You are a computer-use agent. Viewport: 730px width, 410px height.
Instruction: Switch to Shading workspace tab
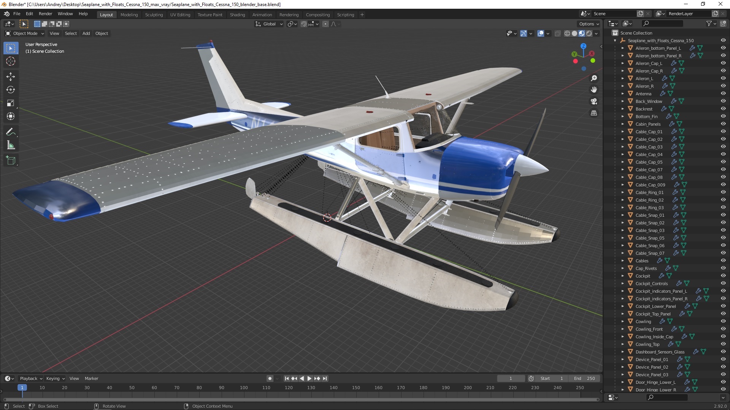pyautogui.click(x=237, y=15)
